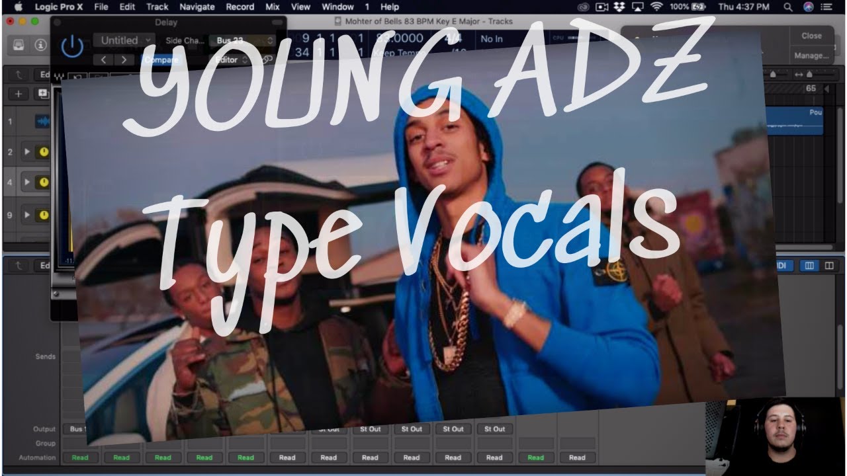
Task: Open the Editor view dropdown
Action: (x=232, y=59)
